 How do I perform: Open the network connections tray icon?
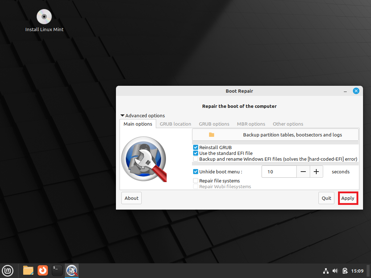[x=326, y=271]
